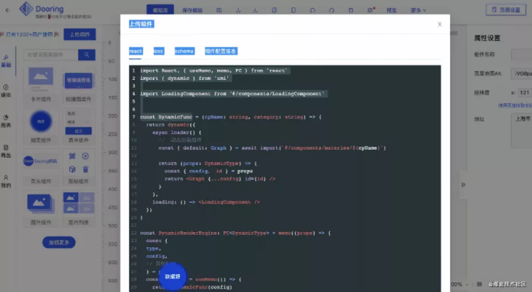Open the 图表 chart category icon
Screen dimensions: 532x292
[x=6, y=121]
